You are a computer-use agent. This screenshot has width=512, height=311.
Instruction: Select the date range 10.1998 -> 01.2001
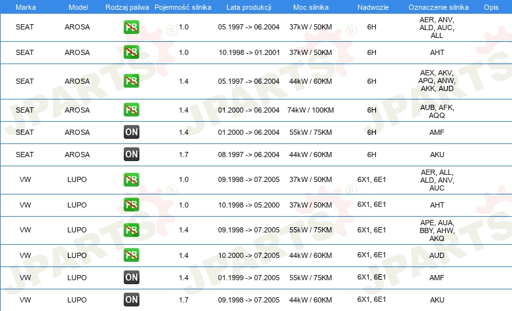(249, 52)
